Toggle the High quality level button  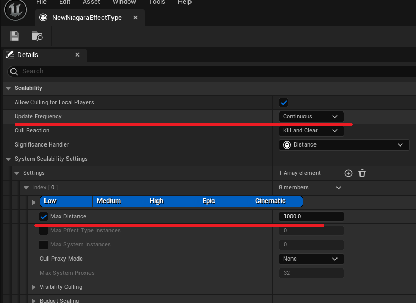[172, 201]
